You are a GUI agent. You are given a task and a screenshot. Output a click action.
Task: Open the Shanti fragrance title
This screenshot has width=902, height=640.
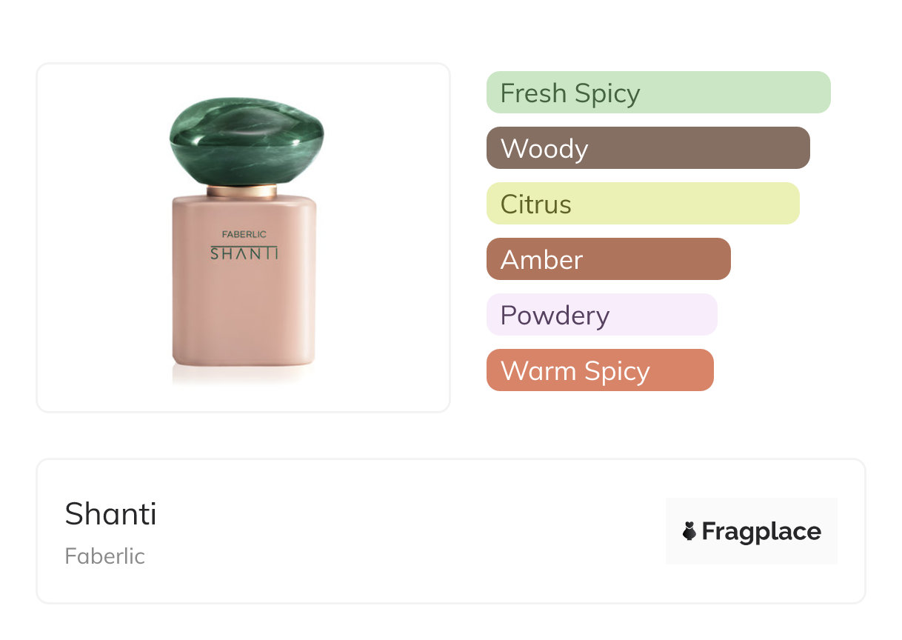click(x=111, y=513)
